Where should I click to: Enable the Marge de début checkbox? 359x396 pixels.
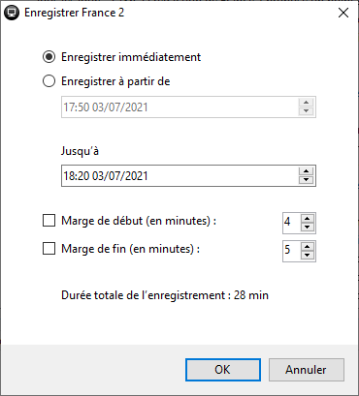point(49,221)
